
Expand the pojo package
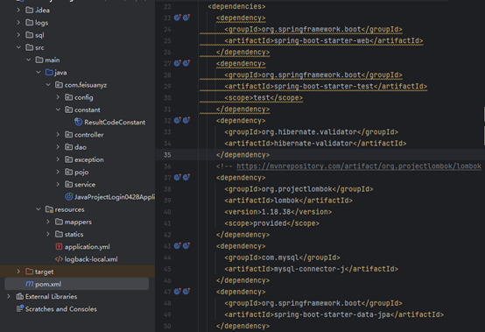[x=58, y=172]
